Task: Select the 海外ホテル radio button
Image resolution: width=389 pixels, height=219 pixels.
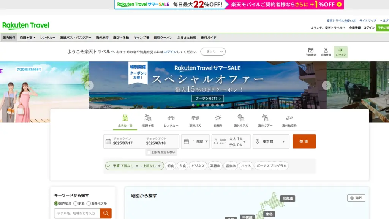Action: pyautogui.click(x=89, y=203)
